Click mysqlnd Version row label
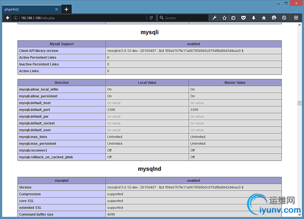The height and width of the screenshot is (219, 304). point(25,187)
